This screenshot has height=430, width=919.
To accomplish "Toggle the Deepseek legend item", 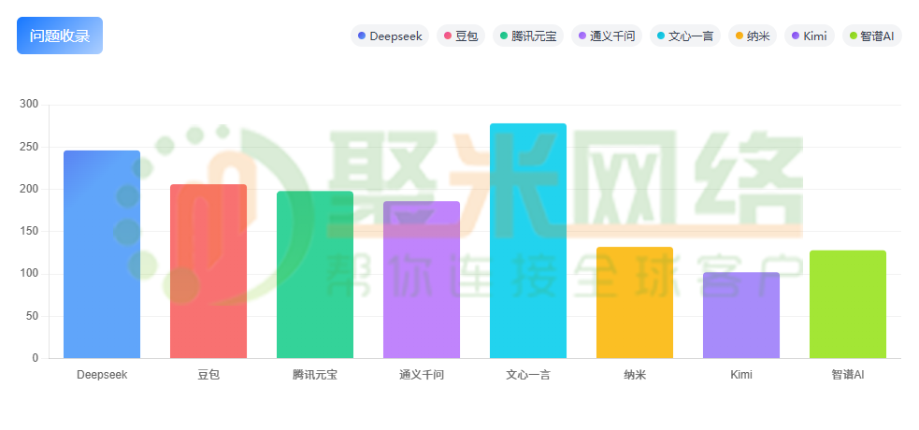I will (x=390, y=36).
